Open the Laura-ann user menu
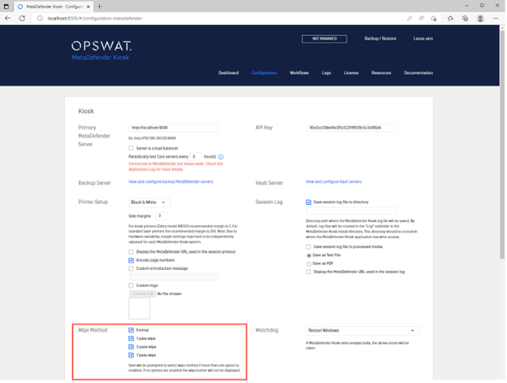This screenshot has width=507, height=383. click(423, 38)
